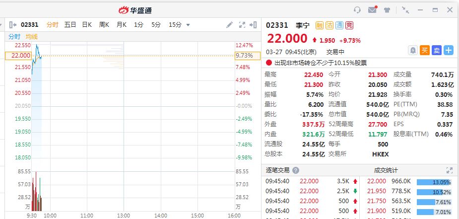This screenshot has height=219, width=459.
Task: Open the messages envelope icon
Action: pos(372,9)
